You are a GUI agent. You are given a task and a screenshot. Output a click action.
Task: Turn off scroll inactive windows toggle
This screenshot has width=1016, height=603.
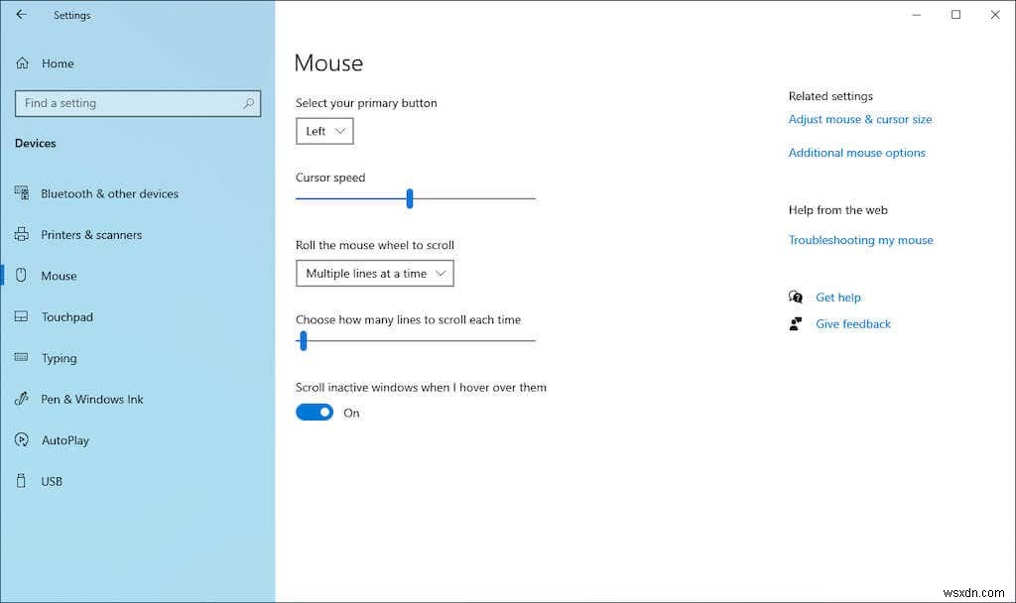click(315, 412)
